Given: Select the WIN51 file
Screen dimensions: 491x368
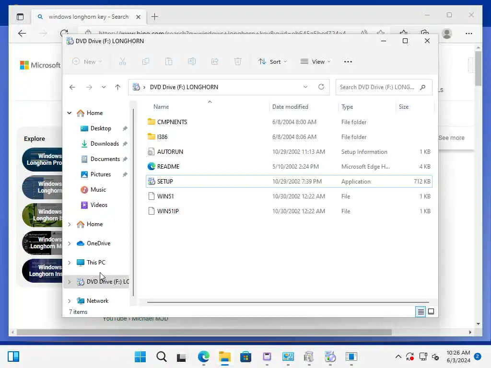Looking at the screenshot, I should (x=289, y=196).
